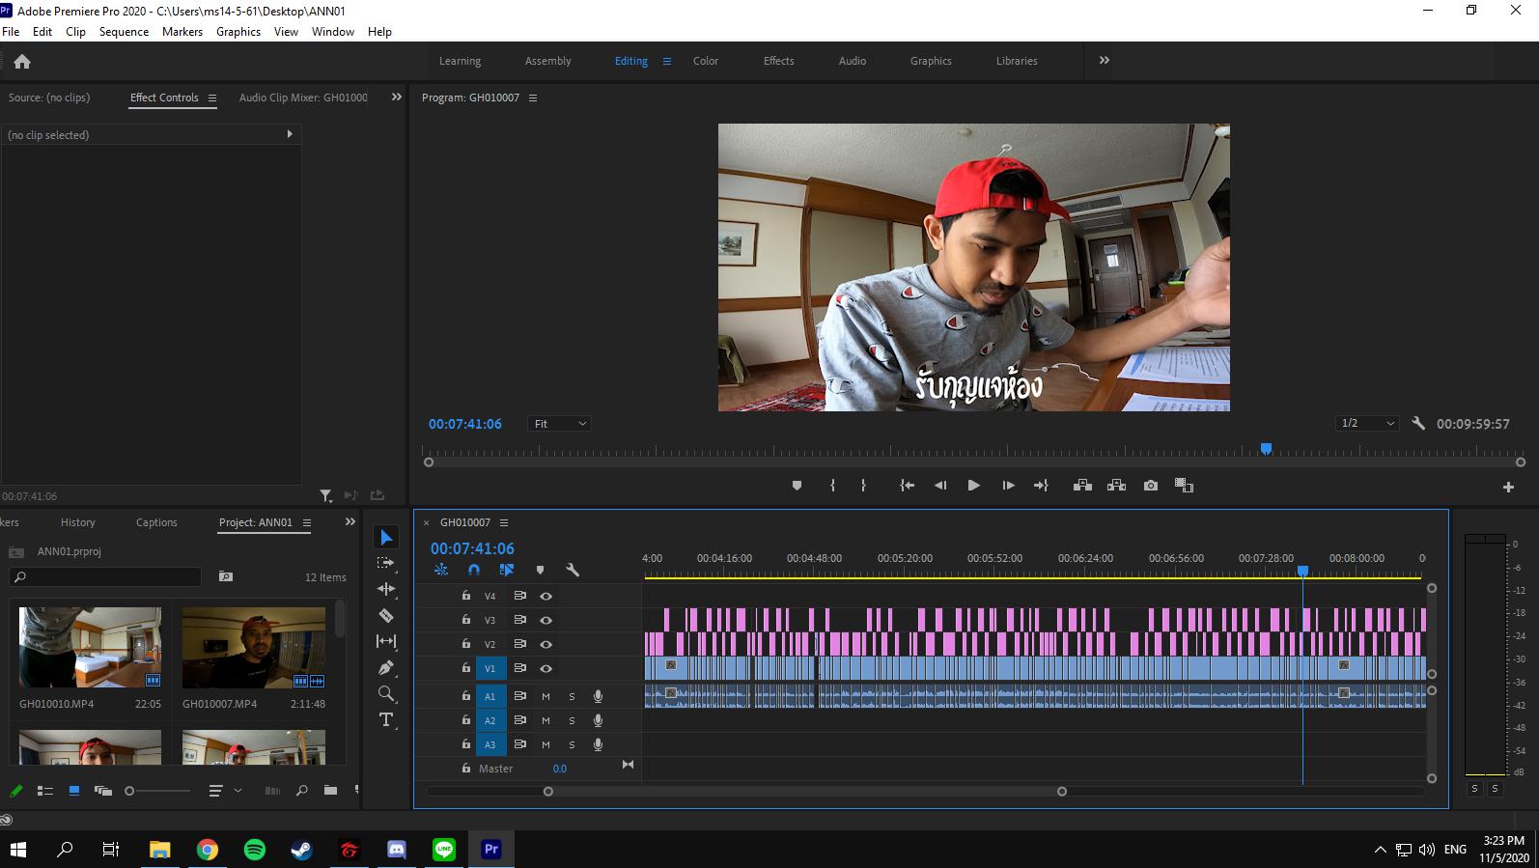Click Mark Out button

pyautogui.click(x=863, y=486)
